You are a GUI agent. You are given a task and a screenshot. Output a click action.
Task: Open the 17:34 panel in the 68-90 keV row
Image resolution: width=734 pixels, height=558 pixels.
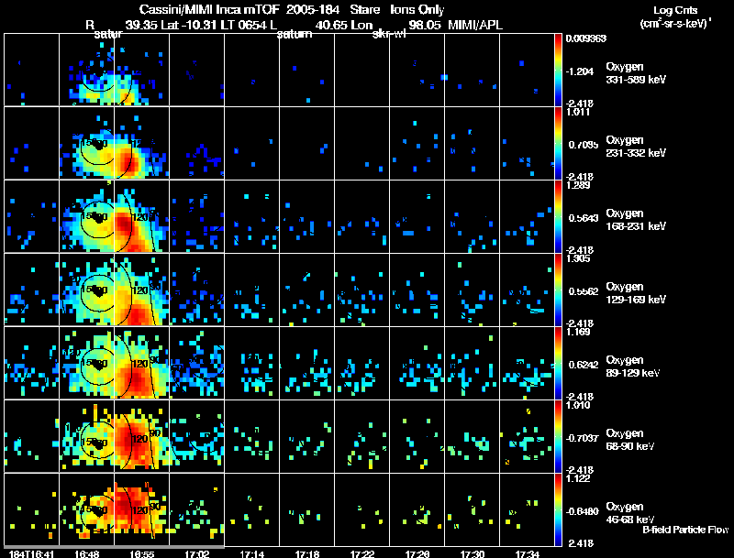pos(528,436)
